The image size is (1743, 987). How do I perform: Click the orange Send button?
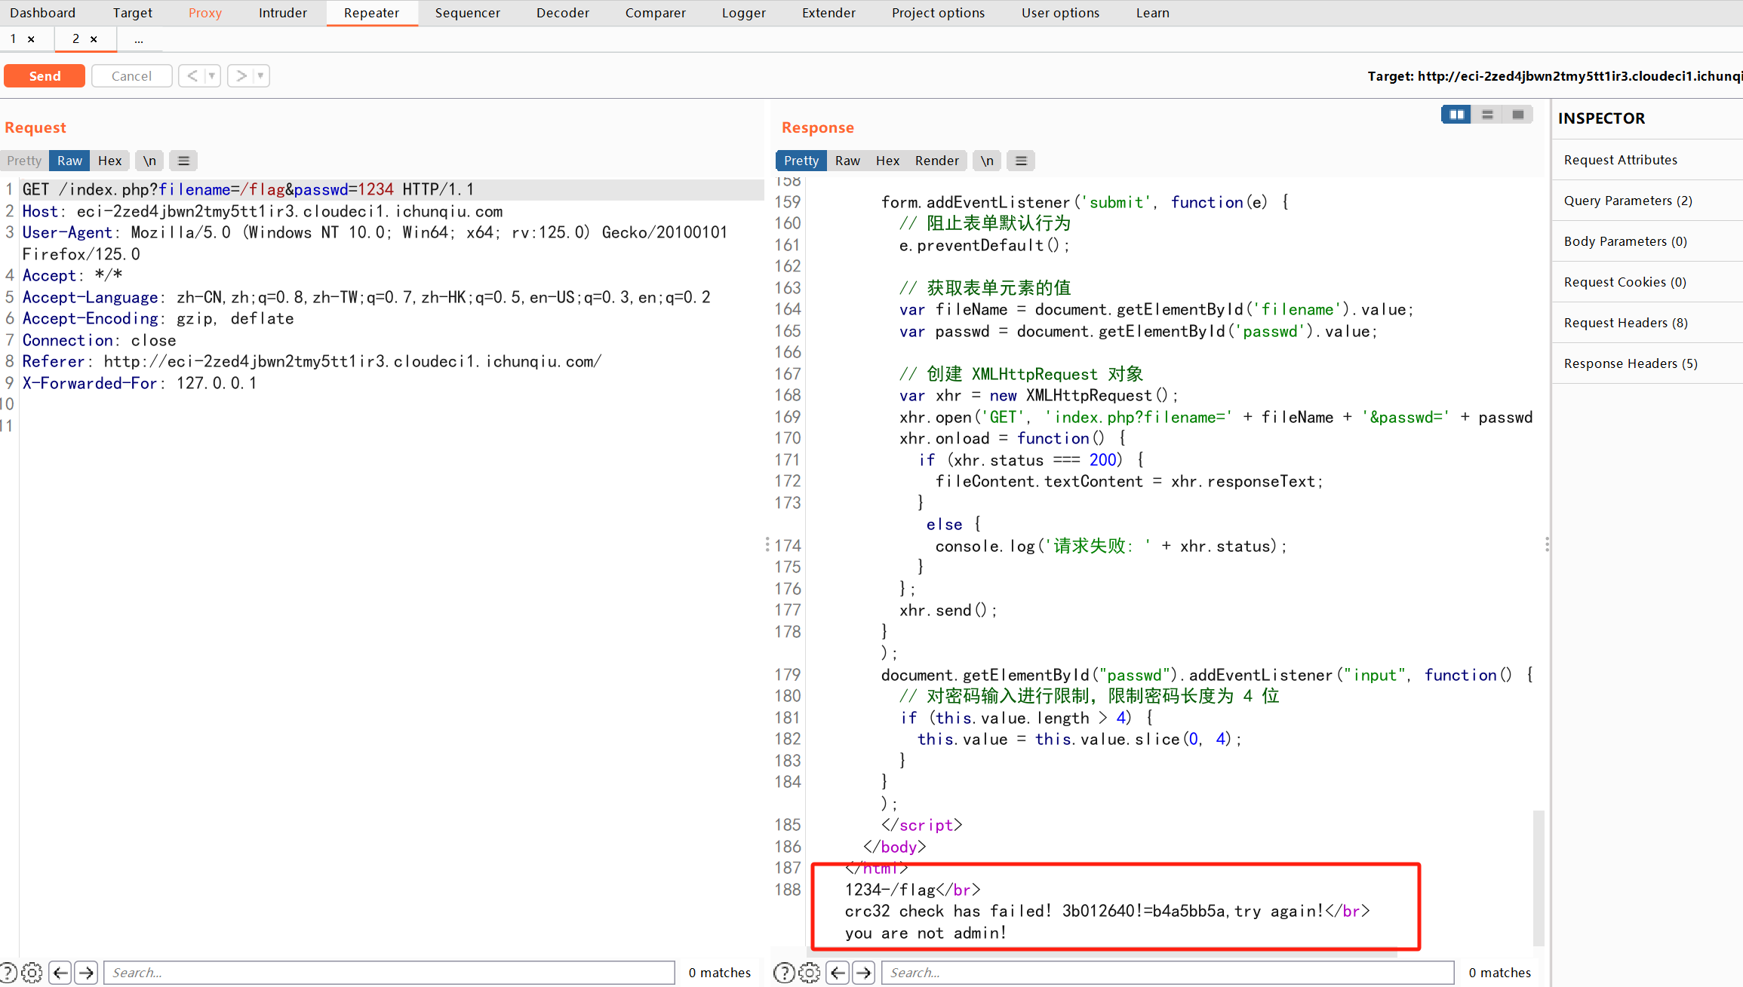45,76
